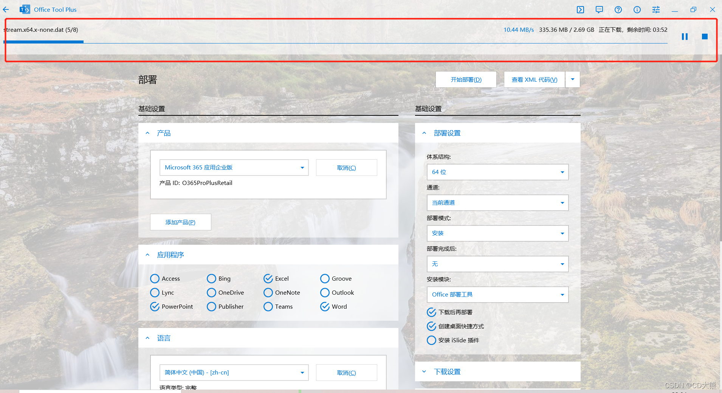Open 安装模块 Office 部署工具 dropdown
The height and width of the screenshot is (393, 722).
[x=497, y=295]
